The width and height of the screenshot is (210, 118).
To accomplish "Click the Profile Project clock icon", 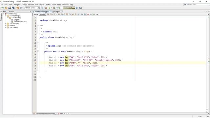I will tap(59, 8).
